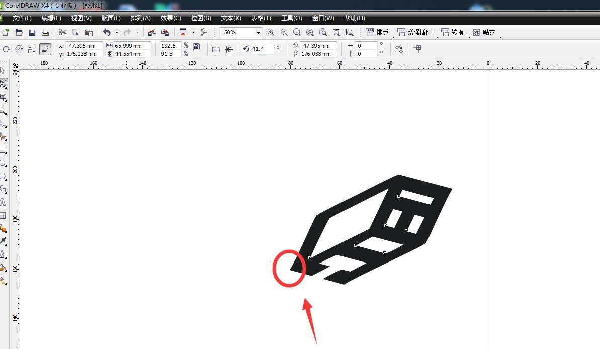Select the Eyedropper tool in toolbox
This screenshot has height=349, width=600.
click(3, 241)
